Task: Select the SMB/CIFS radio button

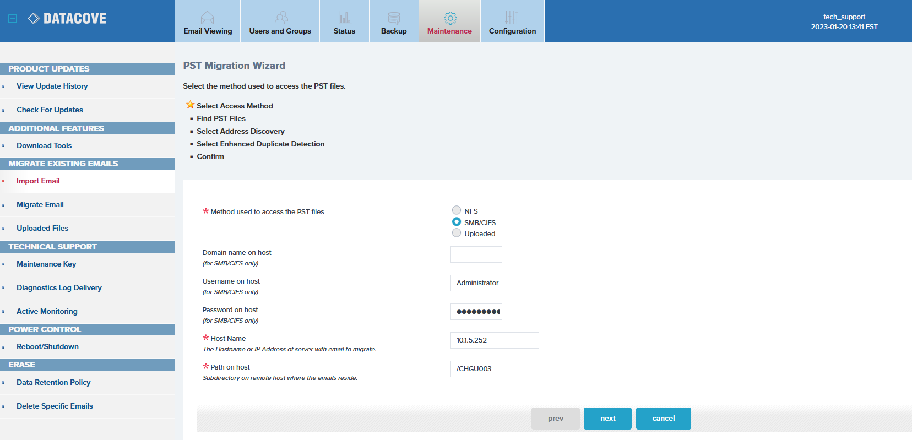Action: point(457,222)
